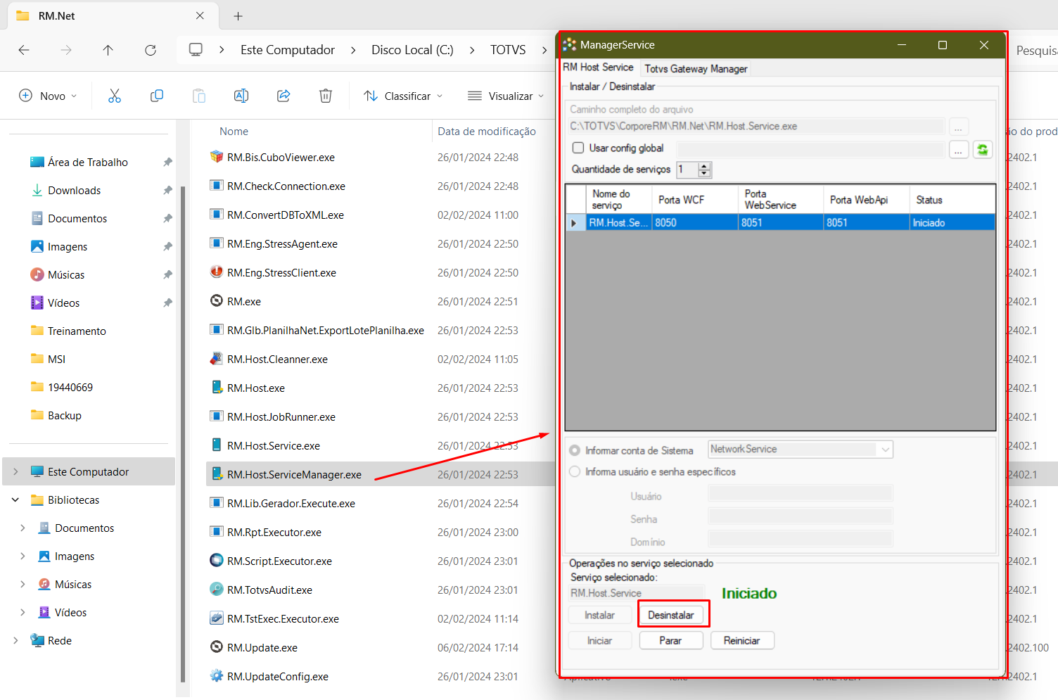Click the green refresh icon in ManagerService
Viewport: 1058px width, 700px height.
(982, 149)
